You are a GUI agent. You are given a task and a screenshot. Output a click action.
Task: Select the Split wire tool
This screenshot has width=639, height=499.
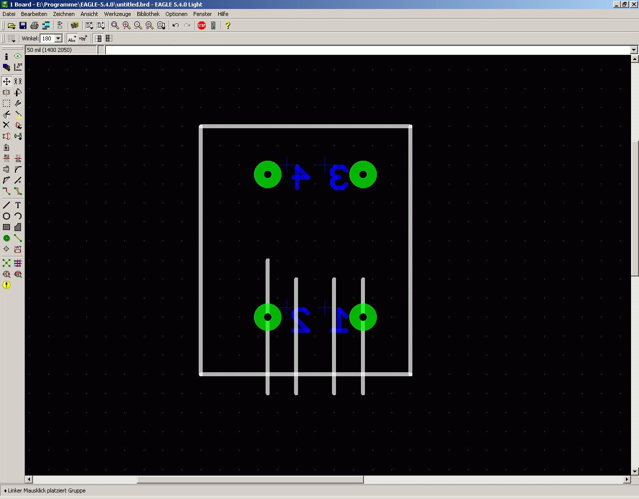(x=6, y=181)
